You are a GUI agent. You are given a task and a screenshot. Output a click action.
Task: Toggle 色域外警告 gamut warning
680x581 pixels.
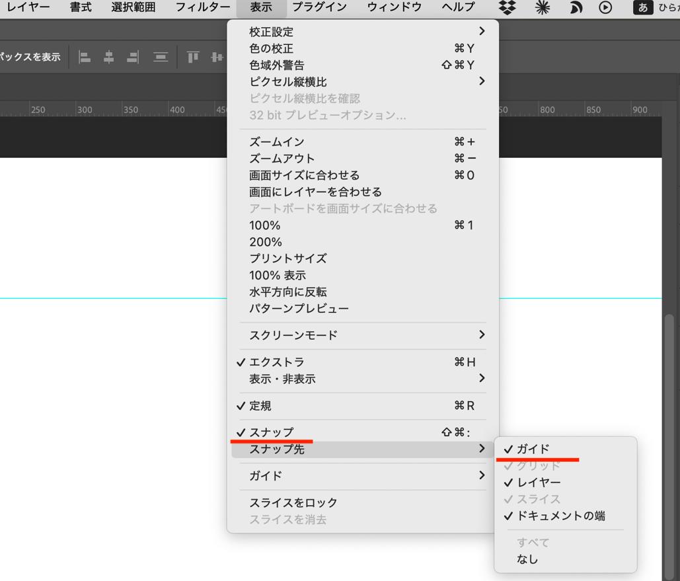[363, 65]
